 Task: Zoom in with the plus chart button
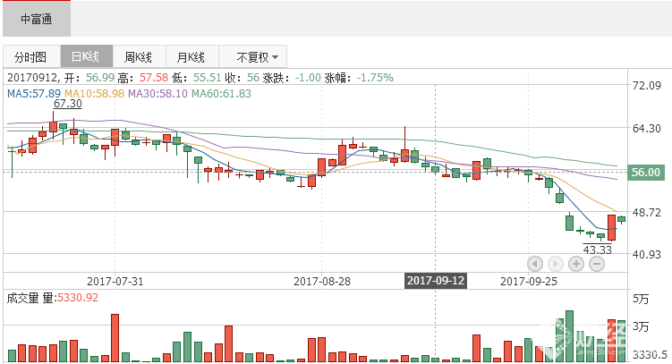(576, 264)
